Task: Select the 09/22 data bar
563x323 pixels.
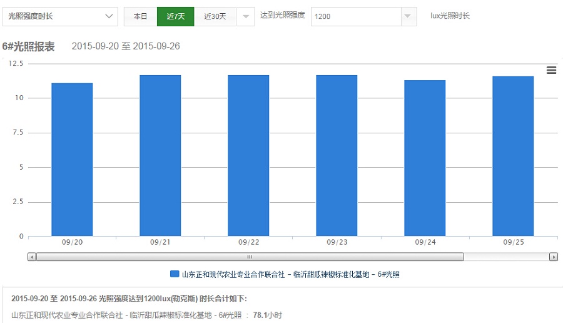Action: (248, 155)
